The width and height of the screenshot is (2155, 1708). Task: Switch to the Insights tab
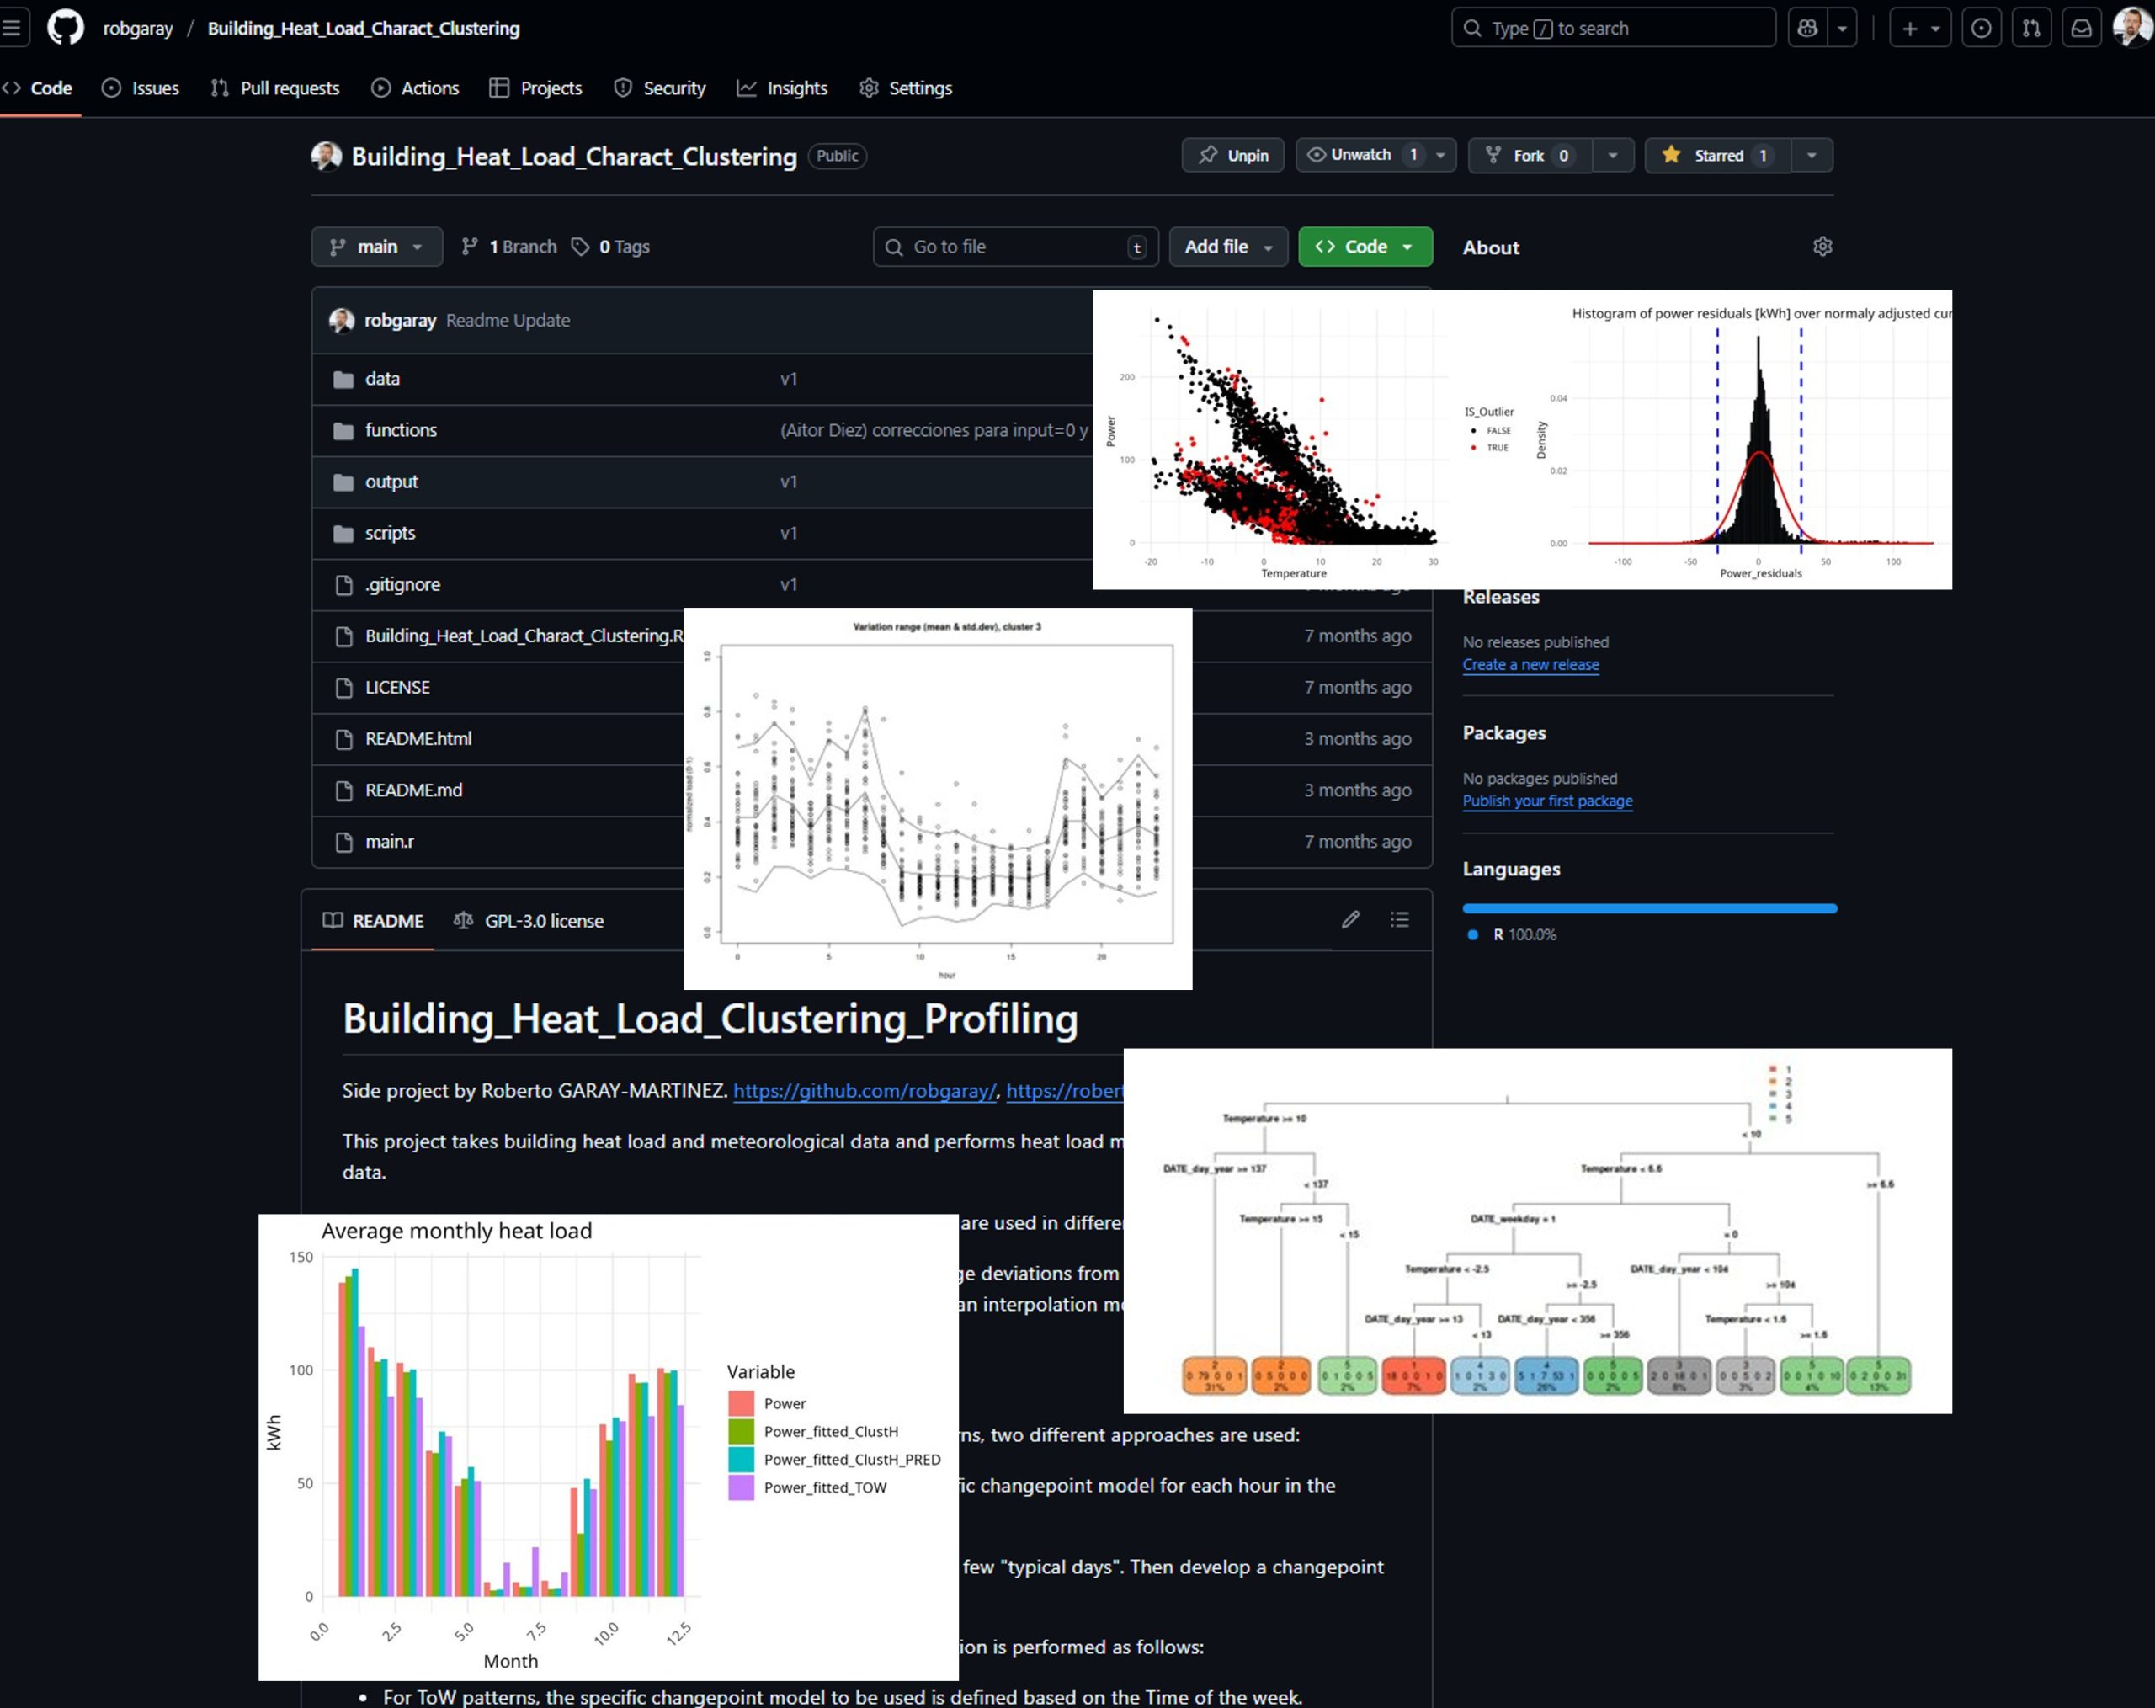tap(782, 88)
